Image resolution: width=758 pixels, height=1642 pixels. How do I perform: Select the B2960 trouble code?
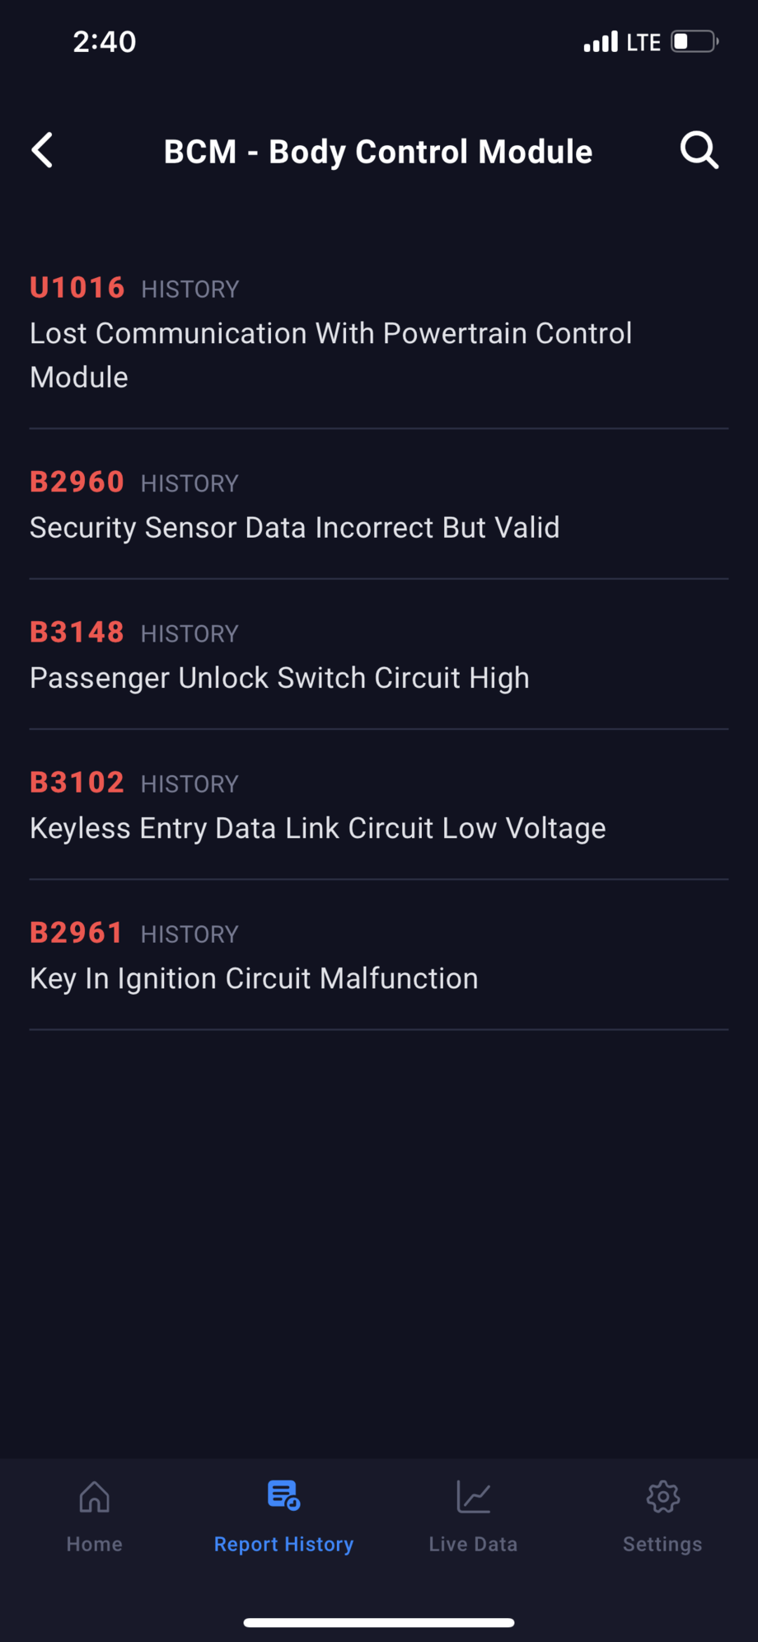77,482
